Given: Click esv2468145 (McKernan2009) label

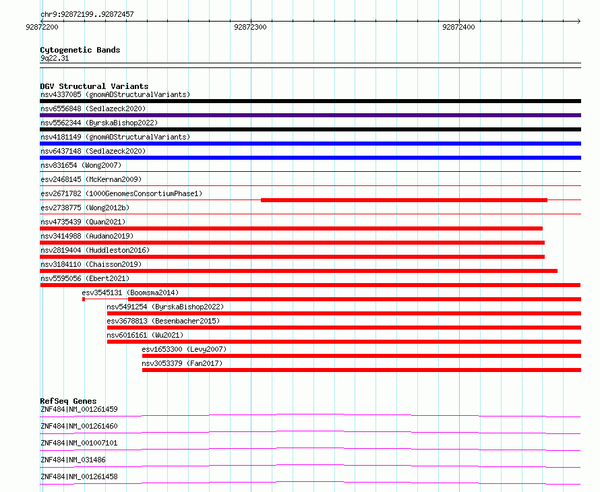Looking at the screenshot, I should 91,179.
